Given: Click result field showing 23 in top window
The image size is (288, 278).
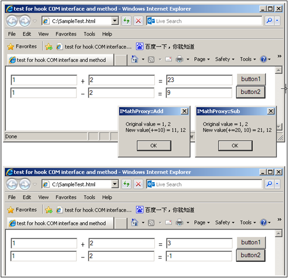Looking at the screenshot, I should [200, 80].
